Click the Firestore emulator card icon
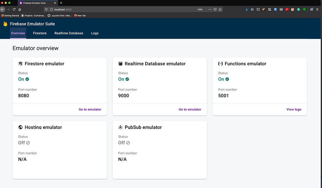This screenshot has width=322, height=188. pos(20,64)
